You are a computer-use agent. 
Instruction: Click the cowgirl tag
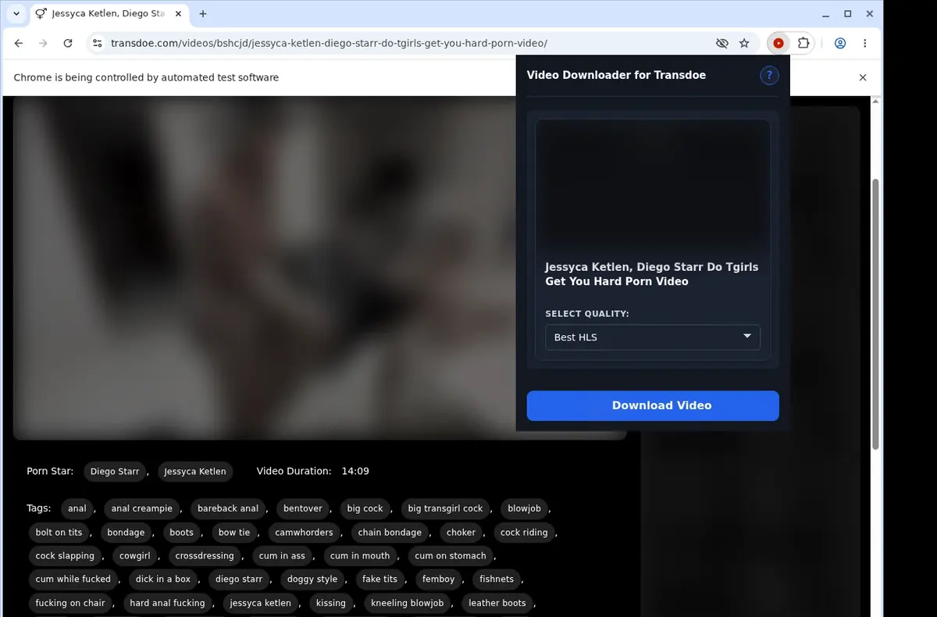coord(134,556)
